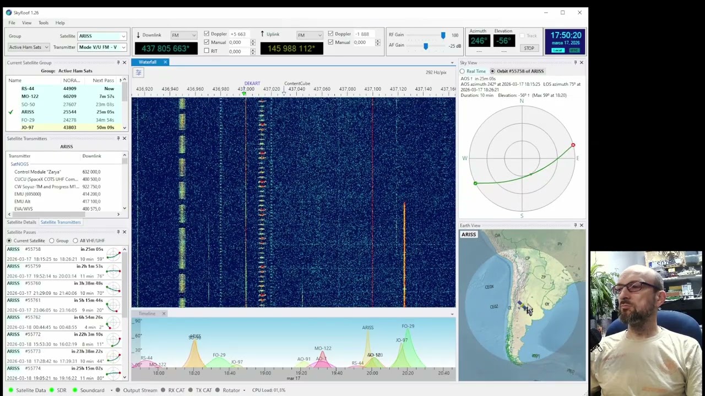
Task: Step Uplink Manual offset spinner
Action: (377, 42)
